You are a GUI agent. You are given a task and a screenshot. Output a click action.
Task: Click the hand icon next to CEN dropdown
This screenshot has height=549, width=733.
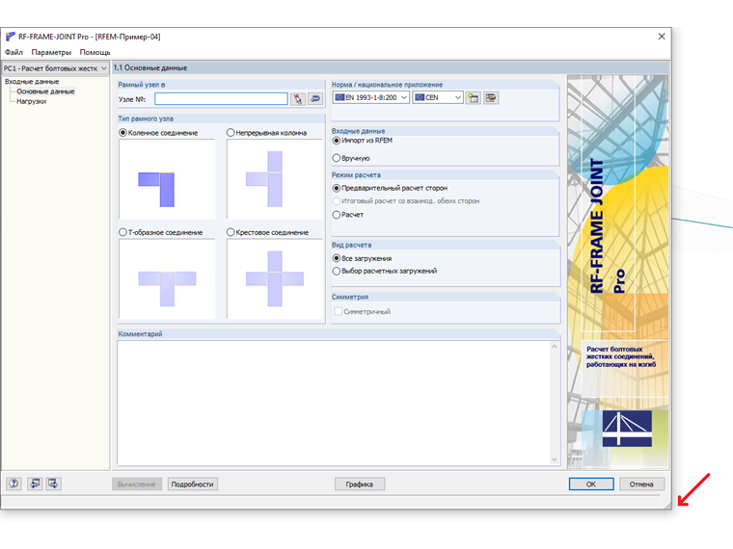coord(491,98)
